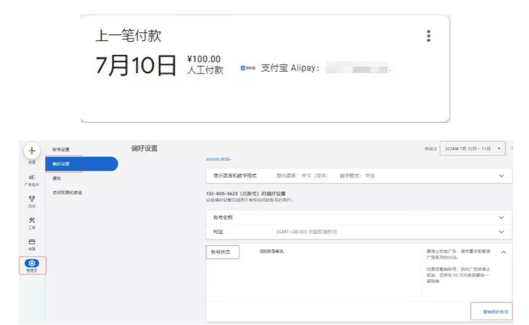Click the 数字格式: 中国 value

coord(357,176)
